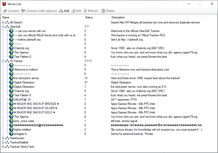Click globe icon of the 24CaFE server
Viewport: 218px width, 153px height.
coord(11,99)
